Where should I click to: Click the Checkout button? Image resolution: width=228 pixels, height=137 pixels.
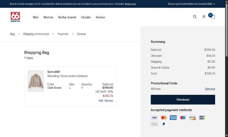[x=183, y=99]
